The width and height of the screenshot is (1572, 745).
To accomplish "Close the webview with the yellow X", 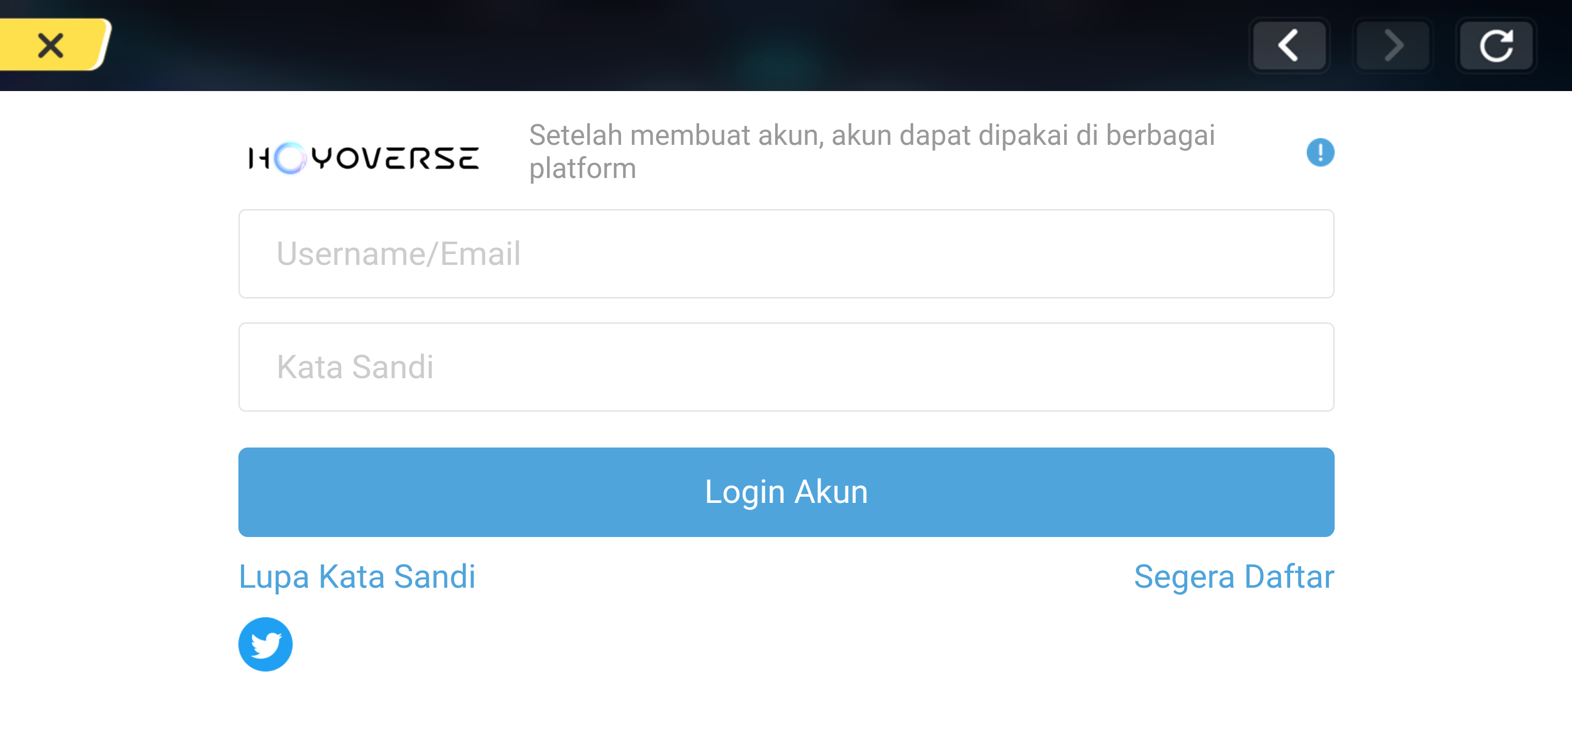I will point(52,45).
